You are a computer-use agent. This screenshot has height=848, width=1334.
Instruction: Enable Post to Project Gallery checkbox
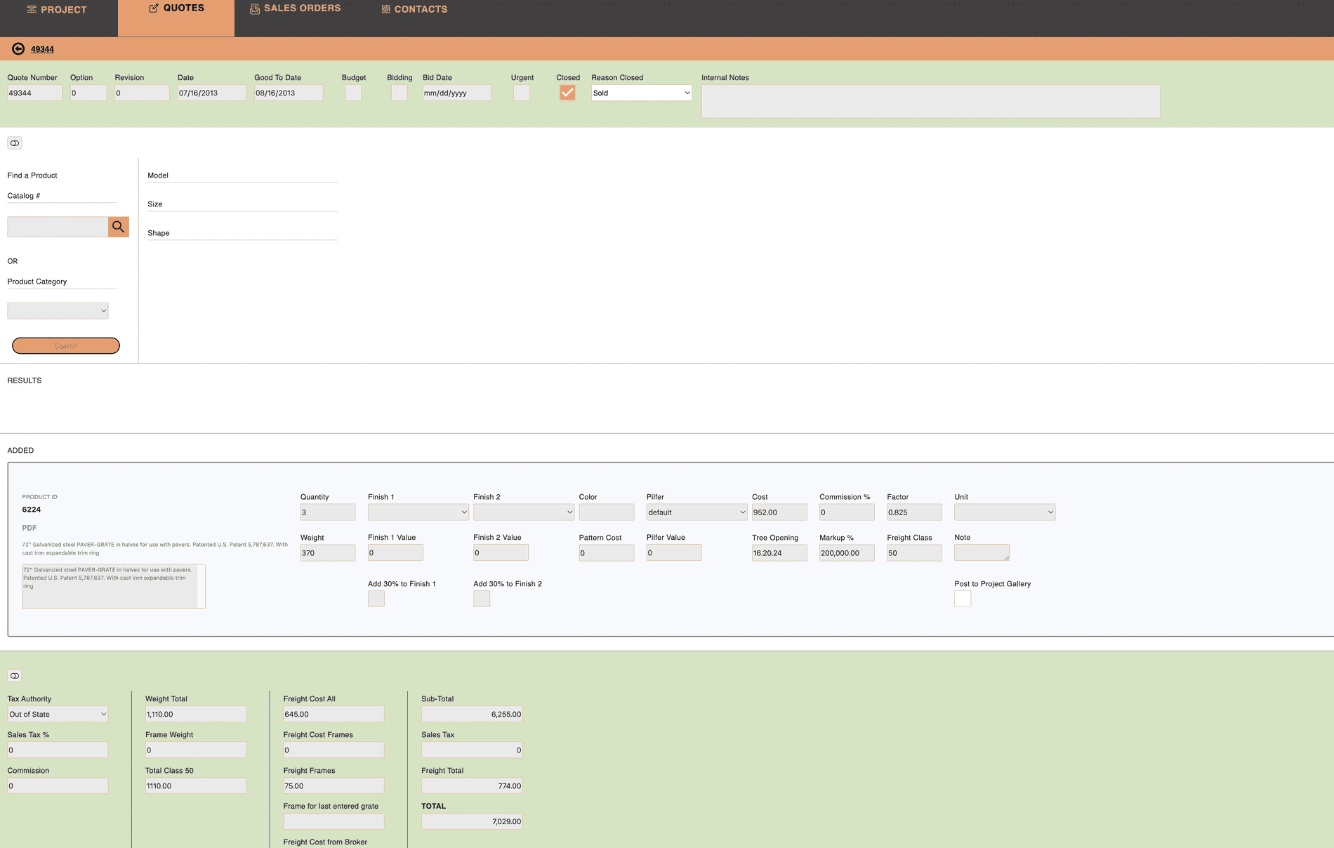pos(963,599)
